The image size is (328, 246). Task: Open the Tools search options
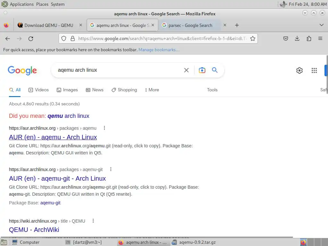point(212,90)
